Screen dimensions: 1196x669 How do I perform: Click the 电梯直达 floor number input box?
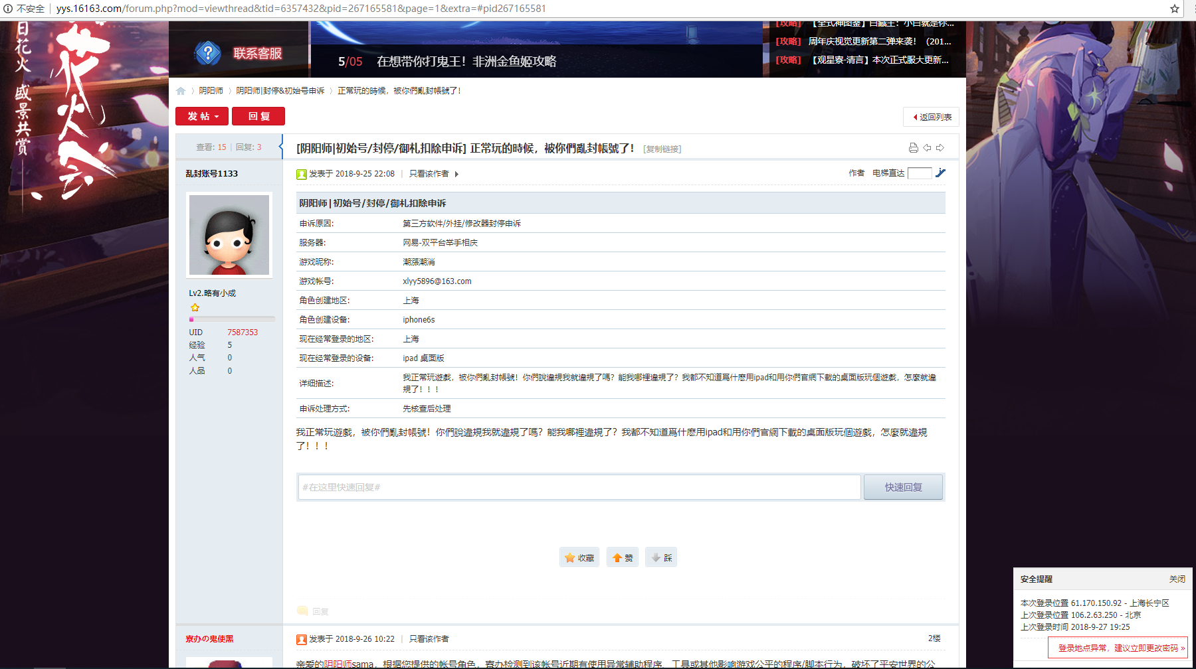click(x=920, y=173)
